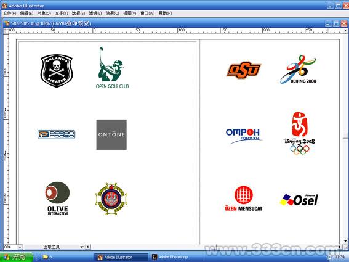Select the red Beijing 2008 Olympic rings logo
This screenshot has height=262, width=349.
tap(299, 133)
